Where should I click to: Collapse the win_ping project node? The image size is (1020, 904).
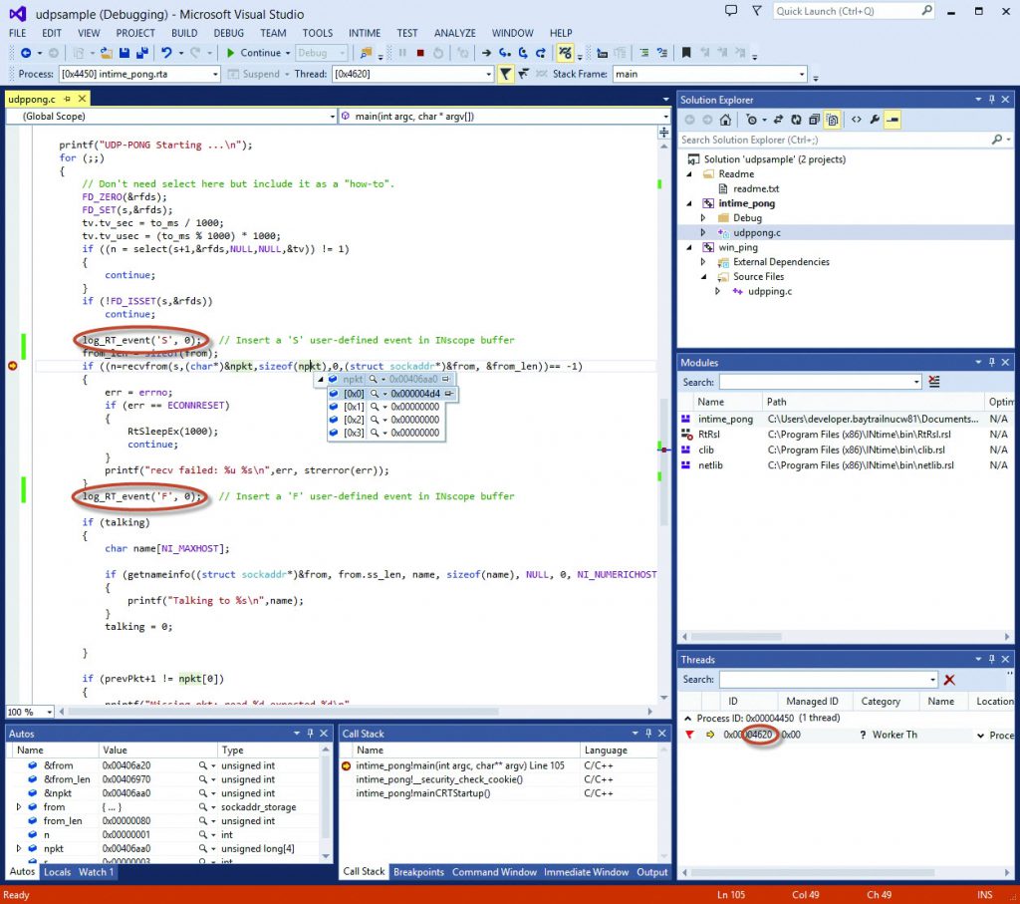[689, 247]
